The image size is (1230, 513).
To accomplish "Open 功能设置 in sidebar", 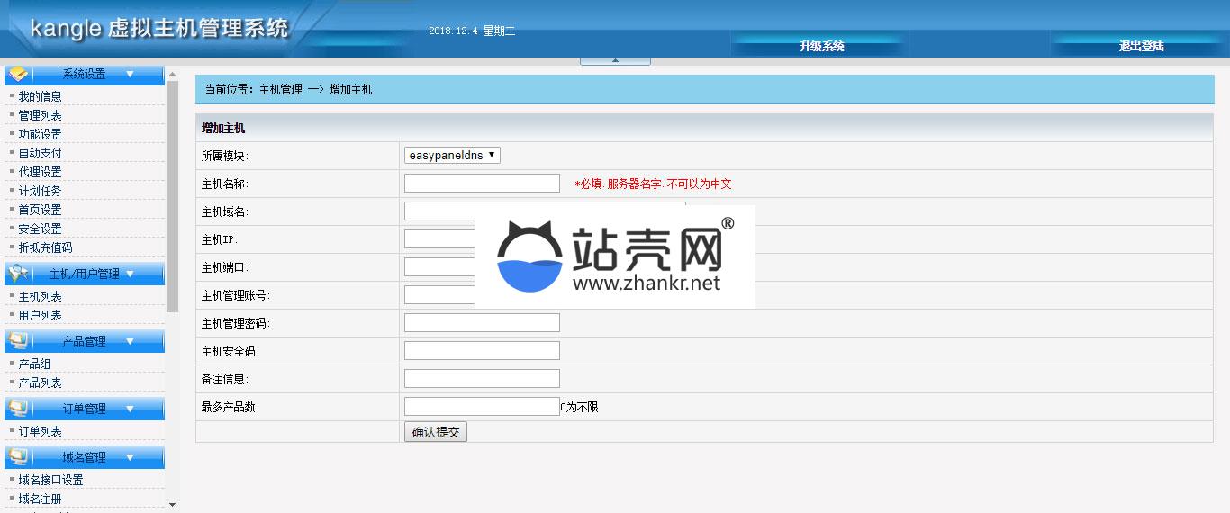I will tap(40, 134).
